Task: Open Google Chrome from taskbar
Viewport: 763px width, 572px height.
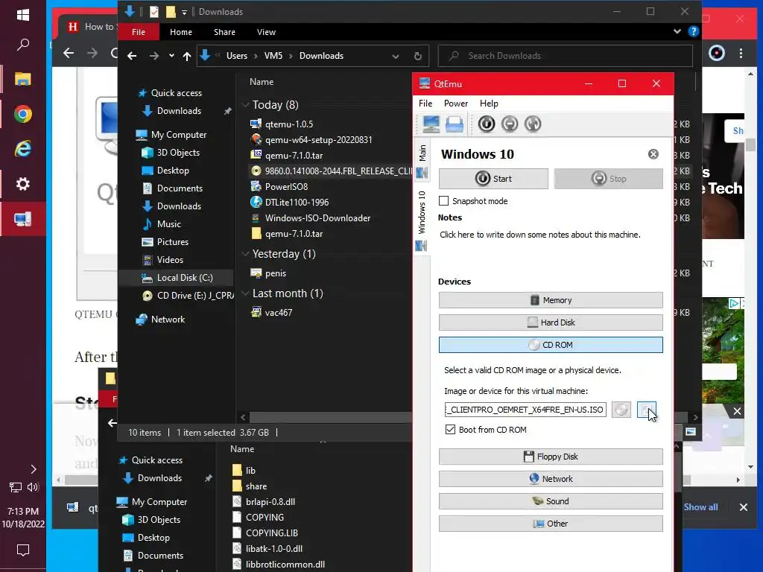Action: 23,114
